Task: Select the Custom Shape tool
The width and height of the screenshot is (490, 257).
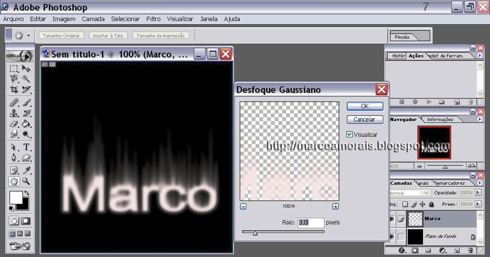Action: coord(26,157)
